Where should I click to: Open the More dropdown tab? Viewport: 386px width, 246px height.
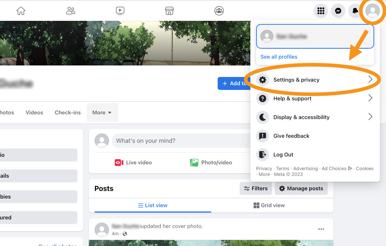click(x=102, y=113)
